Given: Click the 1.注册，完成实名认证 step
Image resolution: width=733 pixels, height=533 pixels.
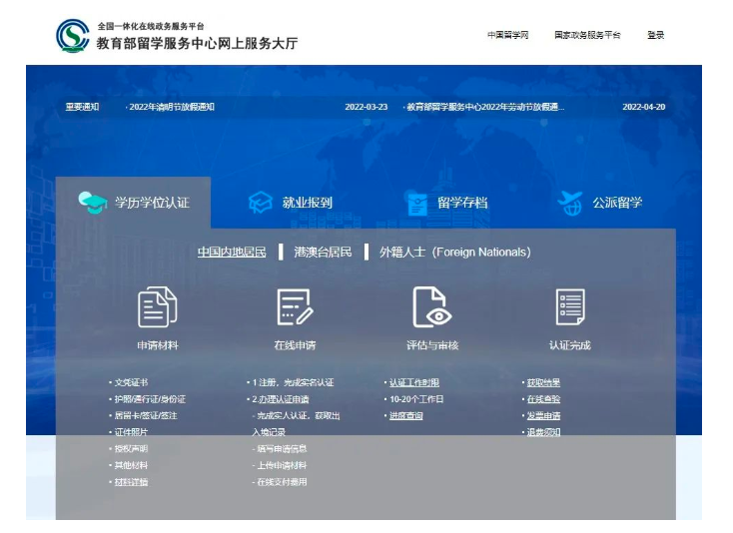Looking at the screenshot, I should point(294,382).
